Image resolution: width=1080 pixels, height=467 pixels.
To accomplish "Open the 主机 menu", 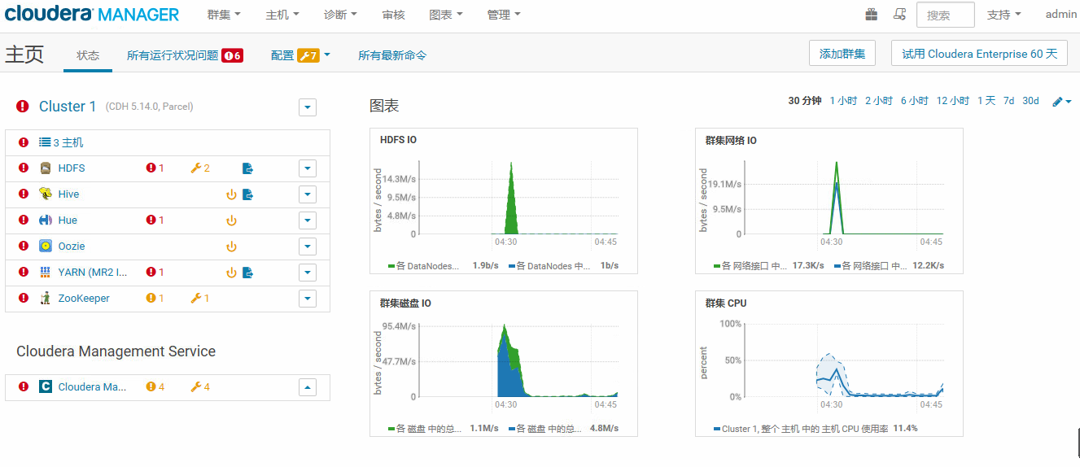I will (282, 15).
